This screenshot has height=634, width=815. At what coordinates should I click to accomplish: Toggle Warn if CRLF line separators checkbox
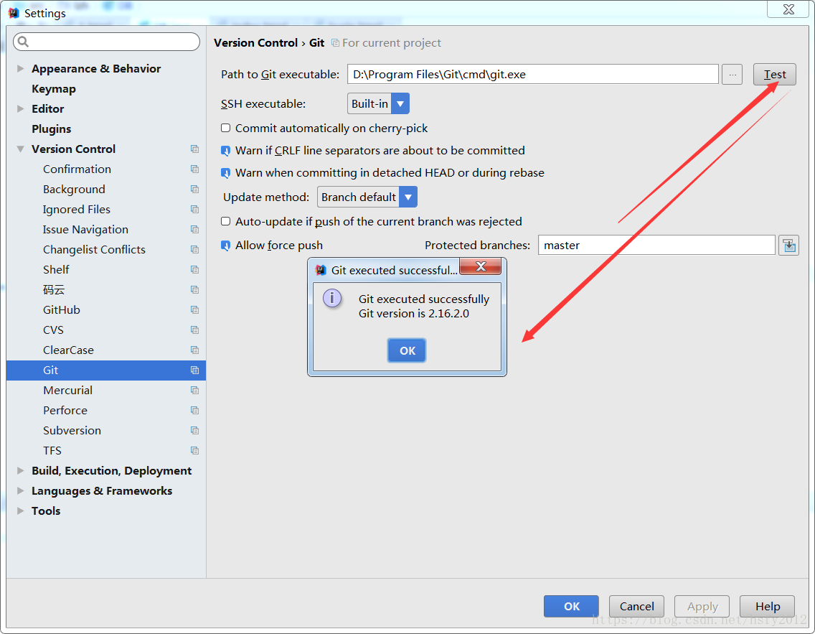[x=225, y=151]
